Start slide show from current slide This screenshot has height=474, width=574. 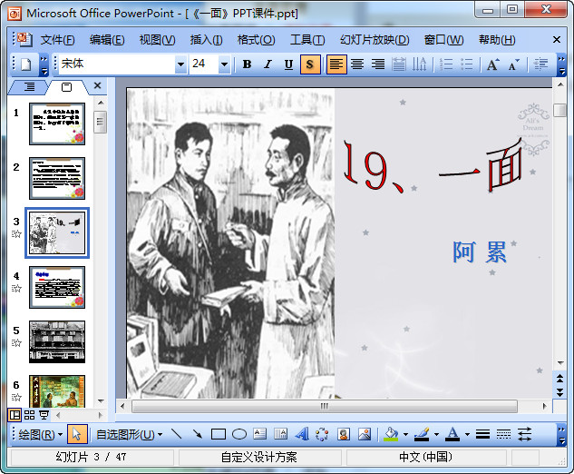(44, 415)
